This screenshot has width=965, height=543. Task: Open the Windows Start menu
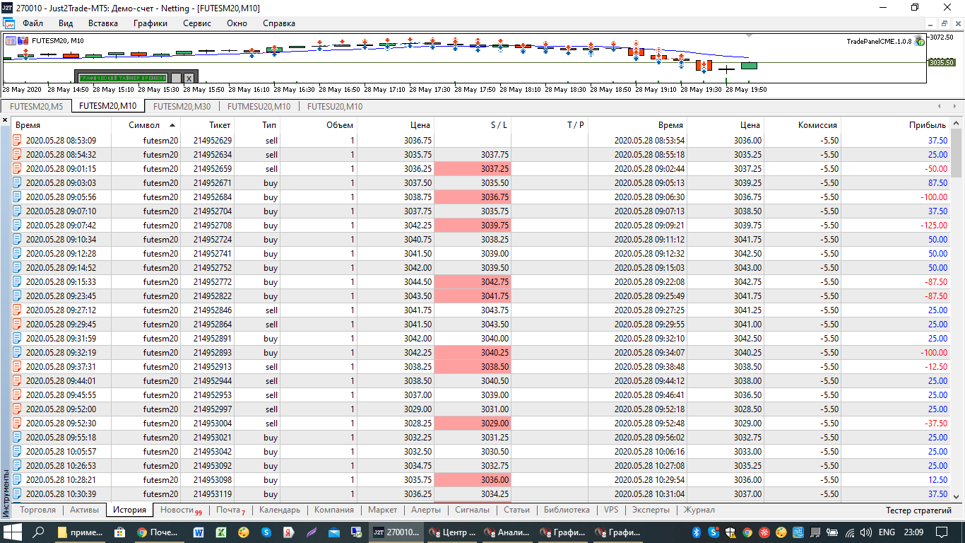point(14,532)
